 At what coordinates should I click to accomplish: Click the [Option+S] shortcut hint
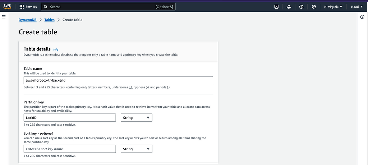click(x=164, y=7)
